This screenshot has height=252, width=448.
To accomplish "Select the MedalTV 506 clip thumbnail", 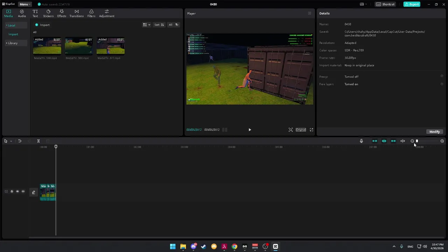I will (79, 46).
